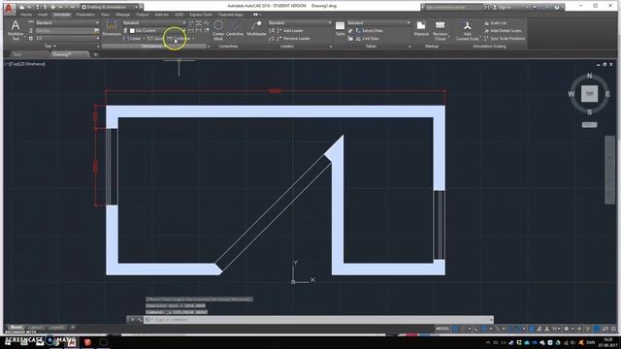Viewport: 621px width, 349px height.
Task: Expand the Dimensions panel title
Action: (x=155, y=47)
